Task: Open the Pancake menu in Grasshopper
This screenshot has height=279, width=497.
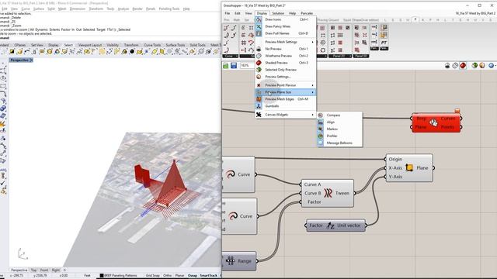Action: tap(307, 13)
